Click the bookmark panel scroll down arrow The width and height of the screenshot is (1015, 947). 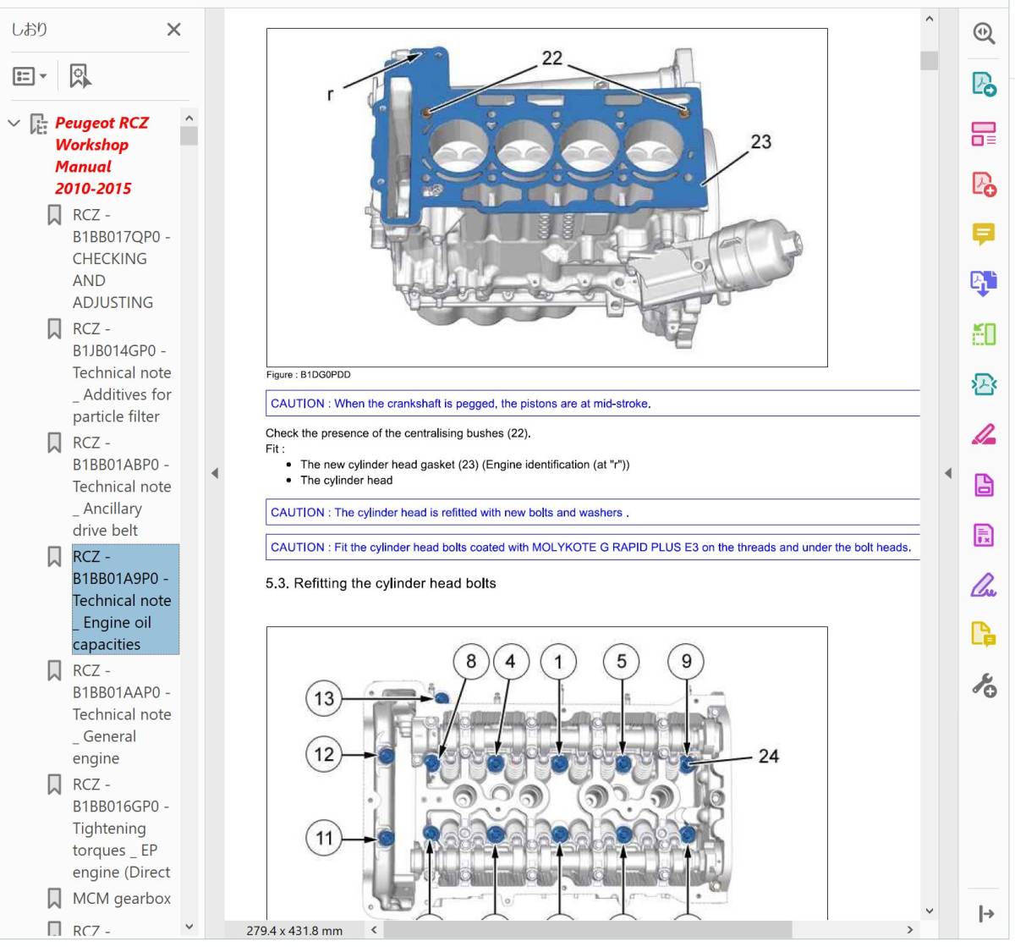[x=189, y=927]
